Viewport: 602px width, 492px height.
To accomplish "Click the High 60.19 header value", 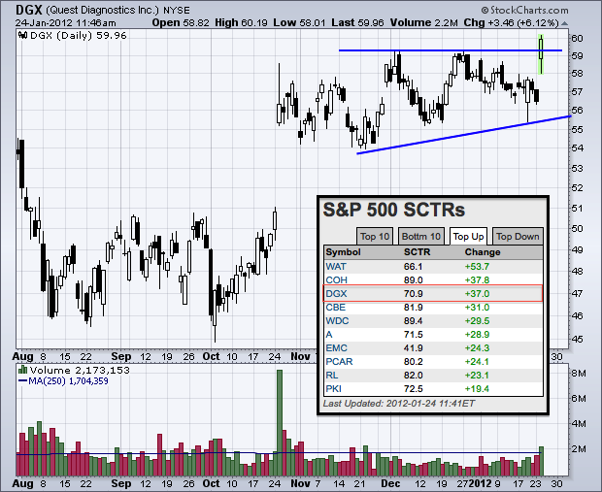I will (x=241, y=23).
